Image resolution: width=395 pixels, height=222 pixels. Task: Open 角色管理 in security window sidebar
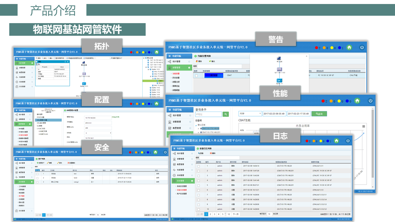[22, 193]
